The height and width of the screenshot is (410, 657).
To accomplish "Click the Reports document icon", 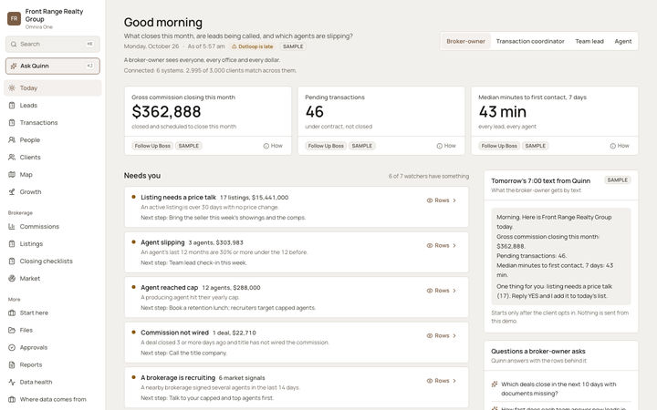I will (x=12, y=364).
